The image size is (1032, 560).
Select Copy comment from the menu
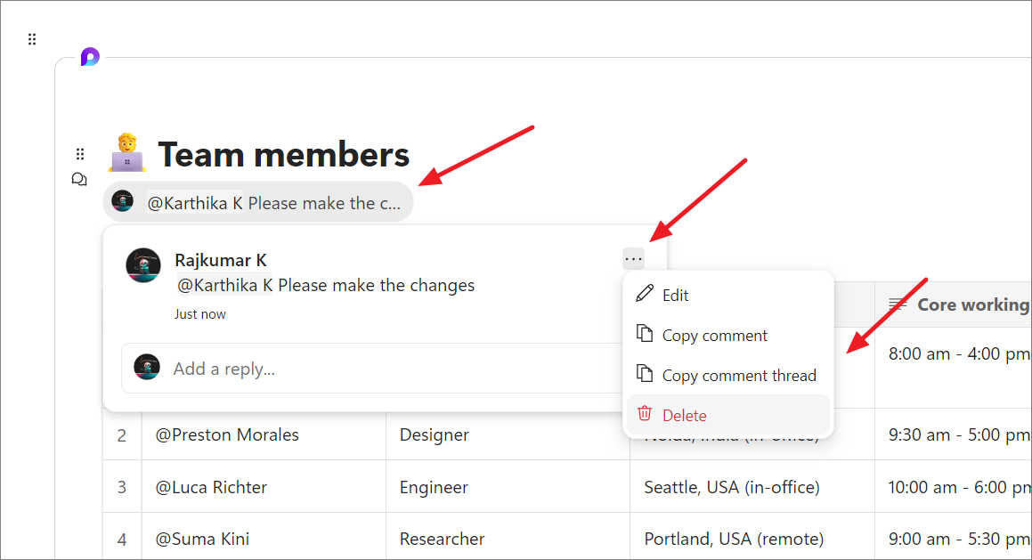[x=714, y=336]
